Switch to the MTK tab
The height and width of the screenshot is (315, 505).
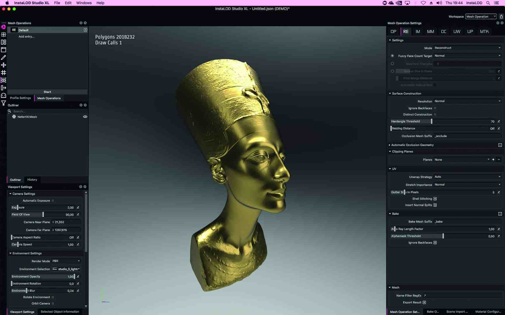[x=484, y=31]
